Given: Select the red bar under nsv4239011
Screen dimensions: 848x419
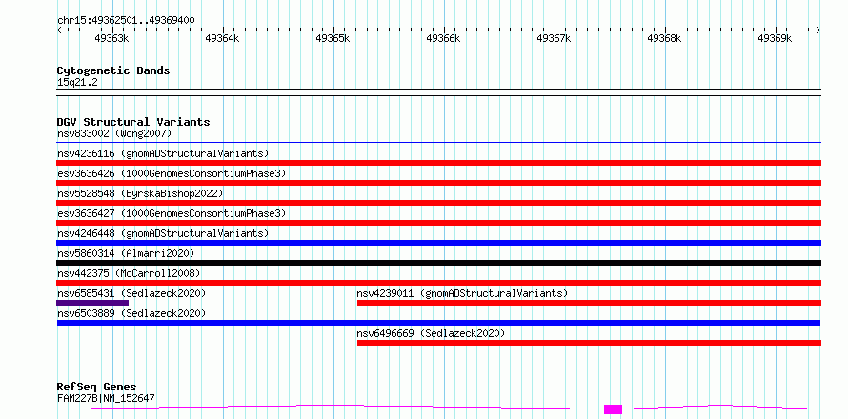Looking at the screenshot, I should (x=589, y=303).
